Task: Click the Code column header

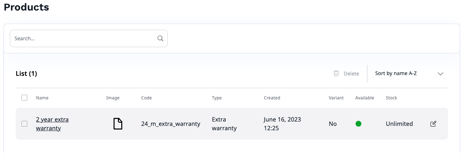Action: tap(146, 98)
